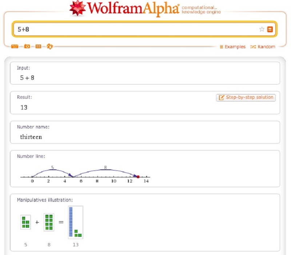Click the Result pod label
Viewport: 291px width, 255px height.
tap(24, 97)
